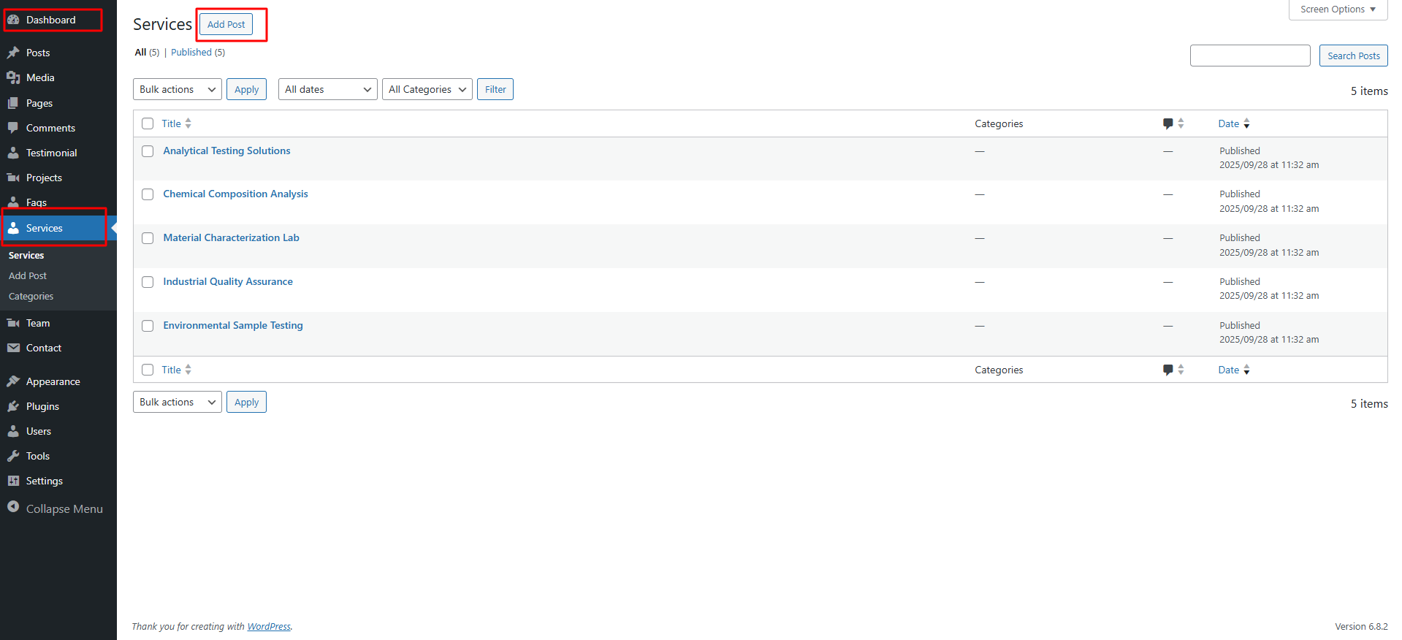Screen dimensions: 1402x640
Task: Click the Dashboard gauge icon in sidebar
Action: pyautogui.click(x=13, y=20)
